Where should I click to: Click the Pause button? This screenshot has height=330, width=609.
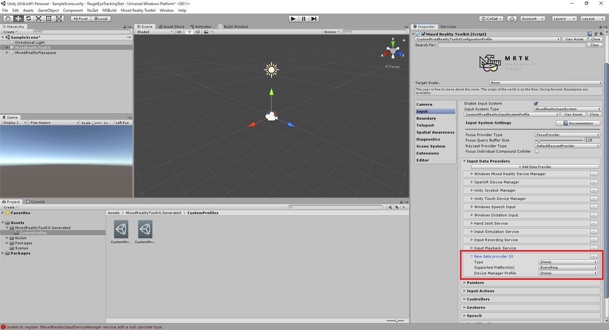point(303,19)
